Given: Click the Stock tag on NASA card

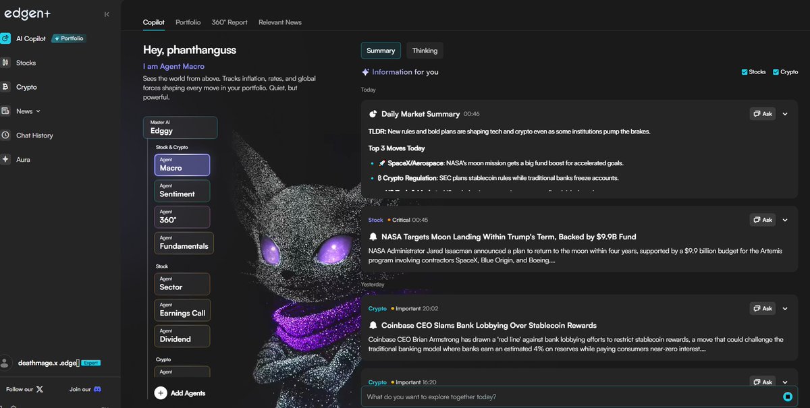Looking at the screenshot, I should [x=376, y=220].
